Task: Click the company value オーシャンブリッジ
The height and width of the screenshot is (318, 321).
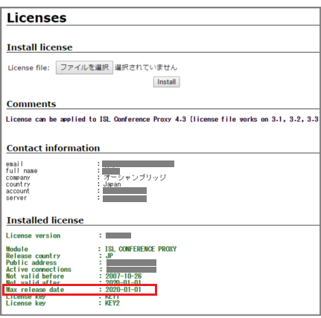Action: pyautogui.click(x=135, y=178)
